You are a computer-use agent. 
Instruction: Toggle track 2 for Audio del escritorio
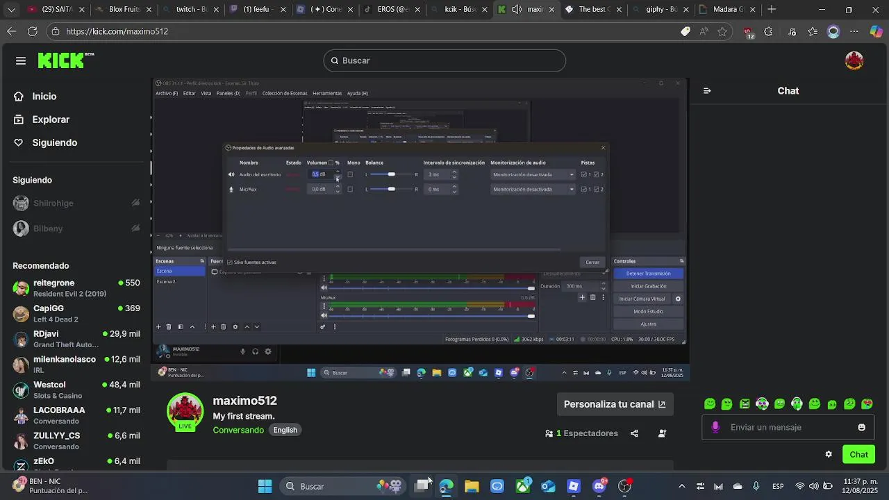coord(596,174)
